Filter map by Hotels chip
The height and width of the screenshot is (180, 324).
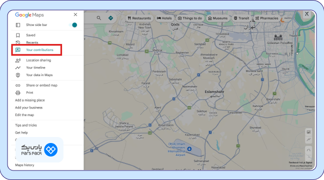164,18
